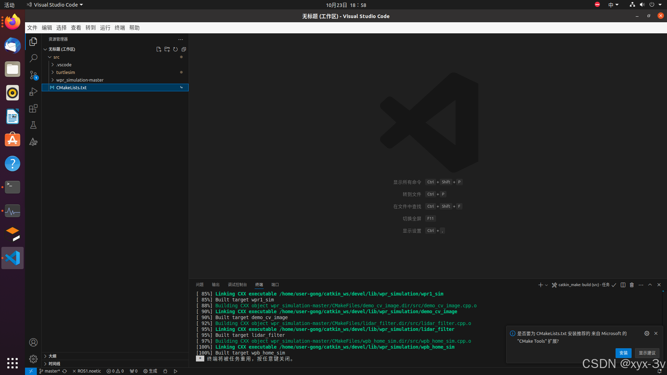Open the clock 10月23日 18:58 calendar
The image size is (667, 375).
346,5
